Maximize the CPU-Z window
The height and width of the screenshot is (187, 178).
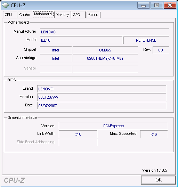[157, 5]
